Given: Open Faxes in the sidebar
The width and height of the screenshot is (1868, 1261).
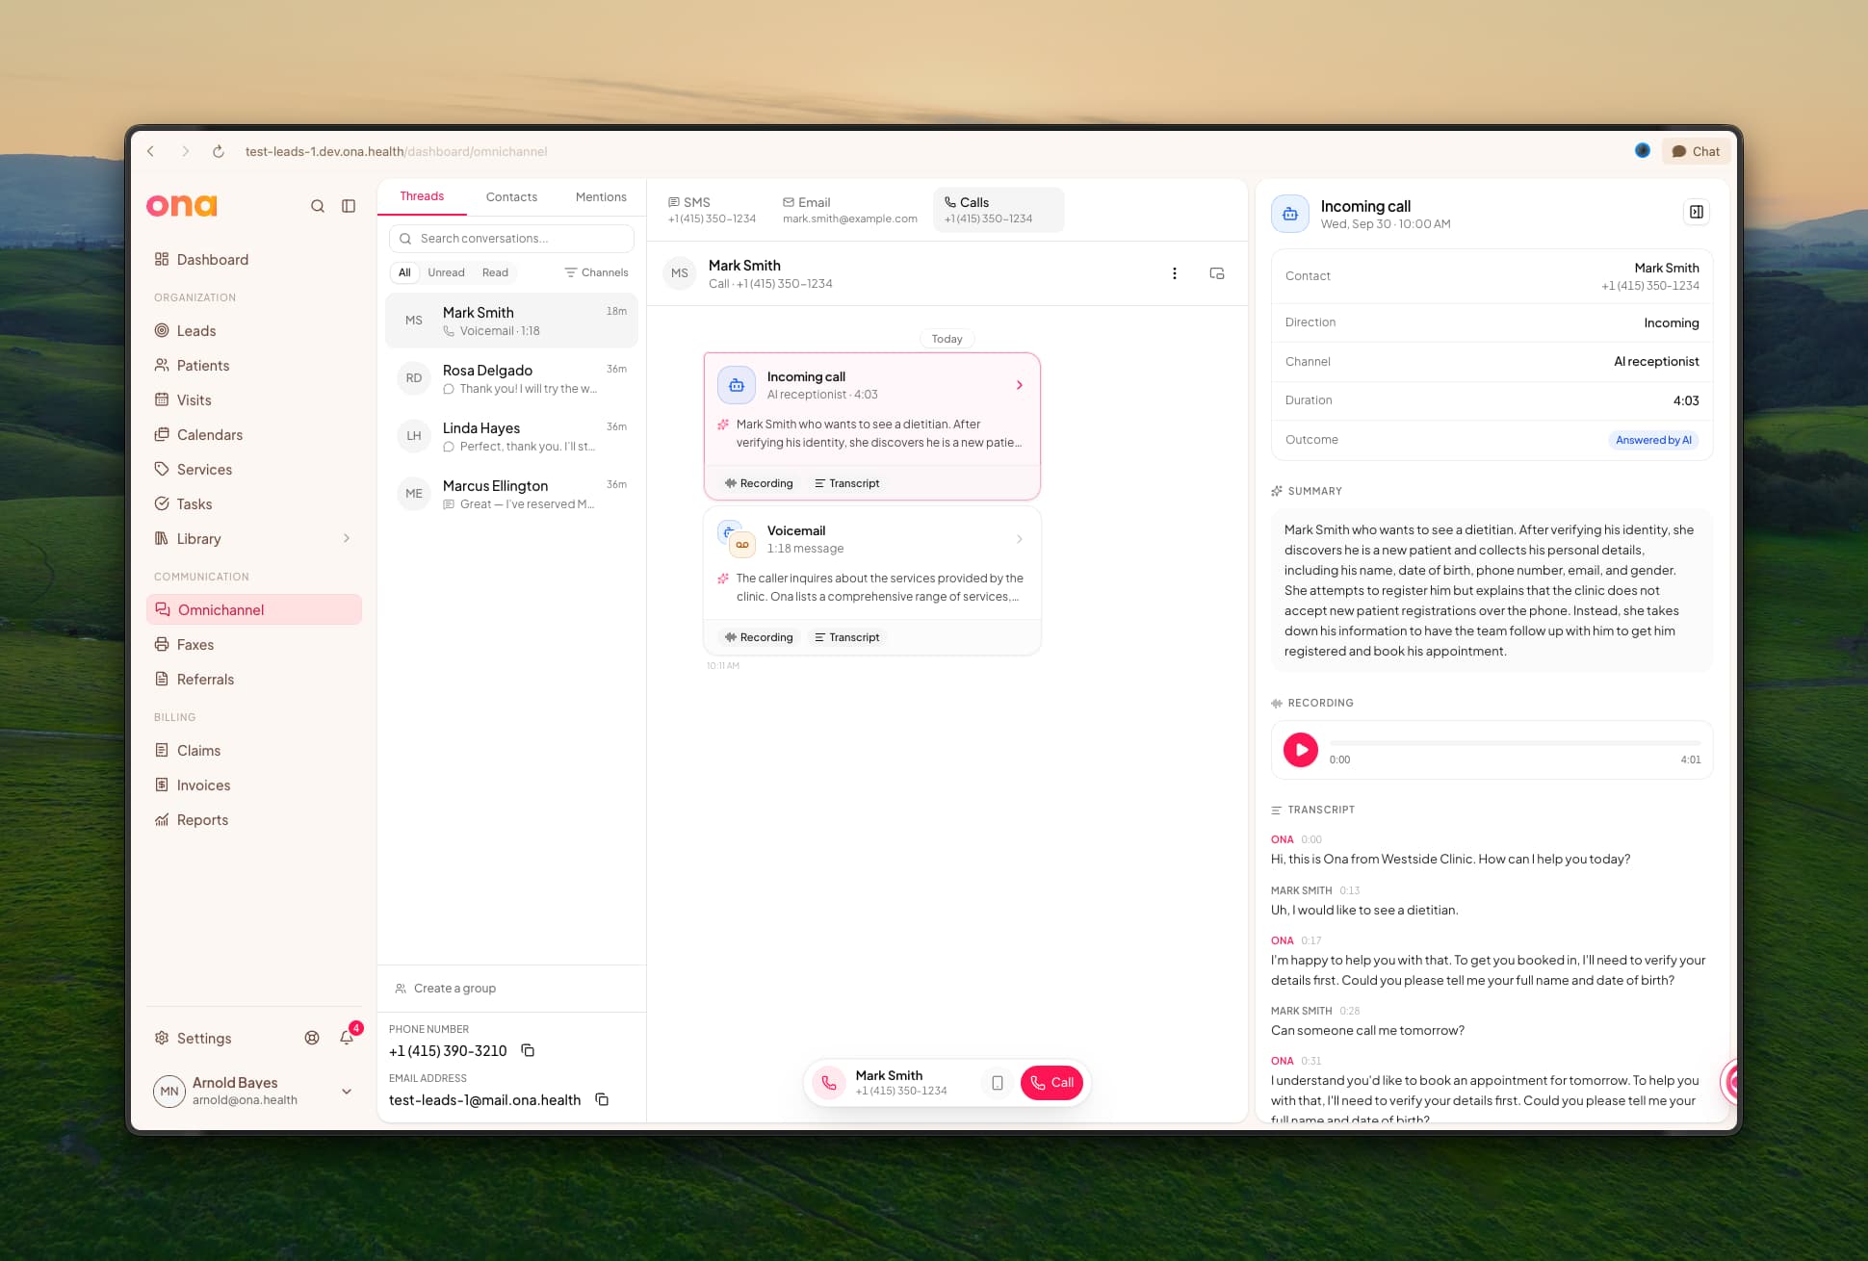Looking at the screenshot, I should [254, 644].
